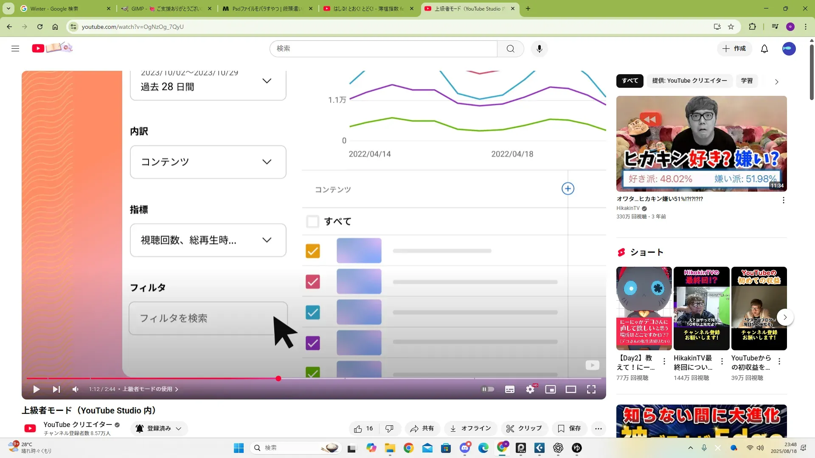Enter fullscreen mode
This screenshot has height=458, width=815.
(591, 389)
